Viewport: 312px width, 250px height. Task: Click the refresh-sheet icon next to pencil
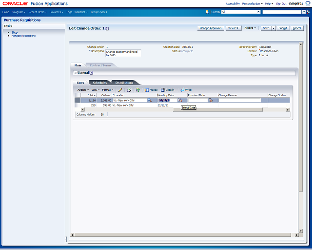coord(129,90)
